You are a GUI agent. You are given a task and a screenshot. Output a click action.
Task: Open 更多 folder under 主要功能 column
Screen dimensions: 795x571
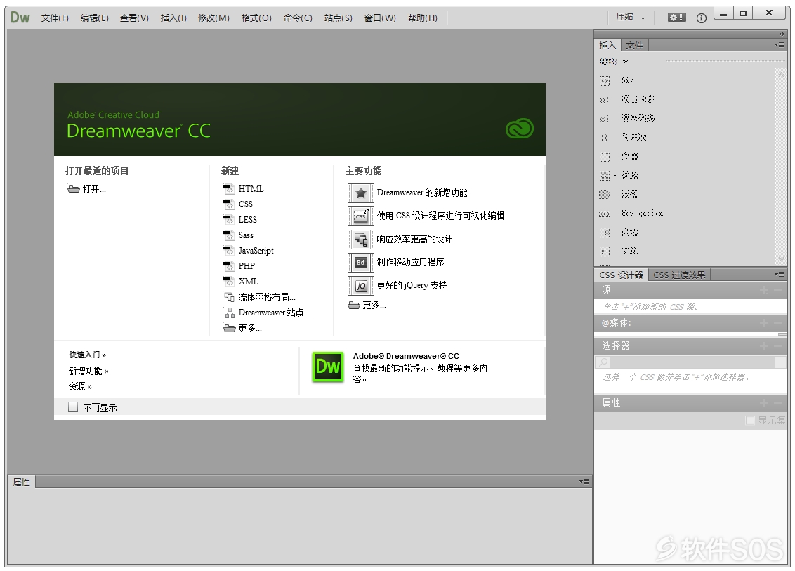[367, 305]
